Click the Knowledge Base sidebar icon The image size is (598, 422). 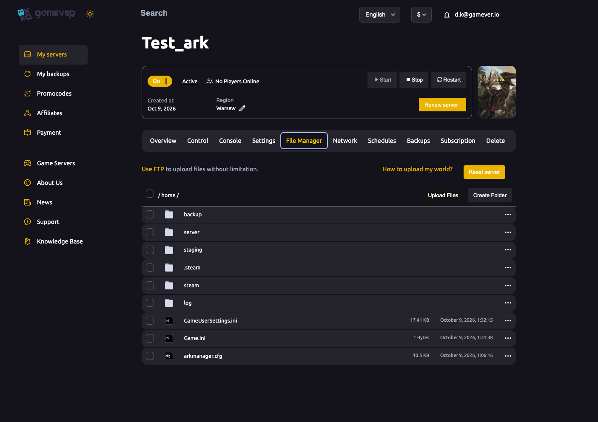click(28, 241)
